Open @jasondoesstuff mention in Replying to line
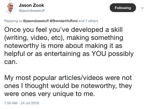The height and width of the screenshot is (109, 147). pyautogui.click(x=36, y=21)
